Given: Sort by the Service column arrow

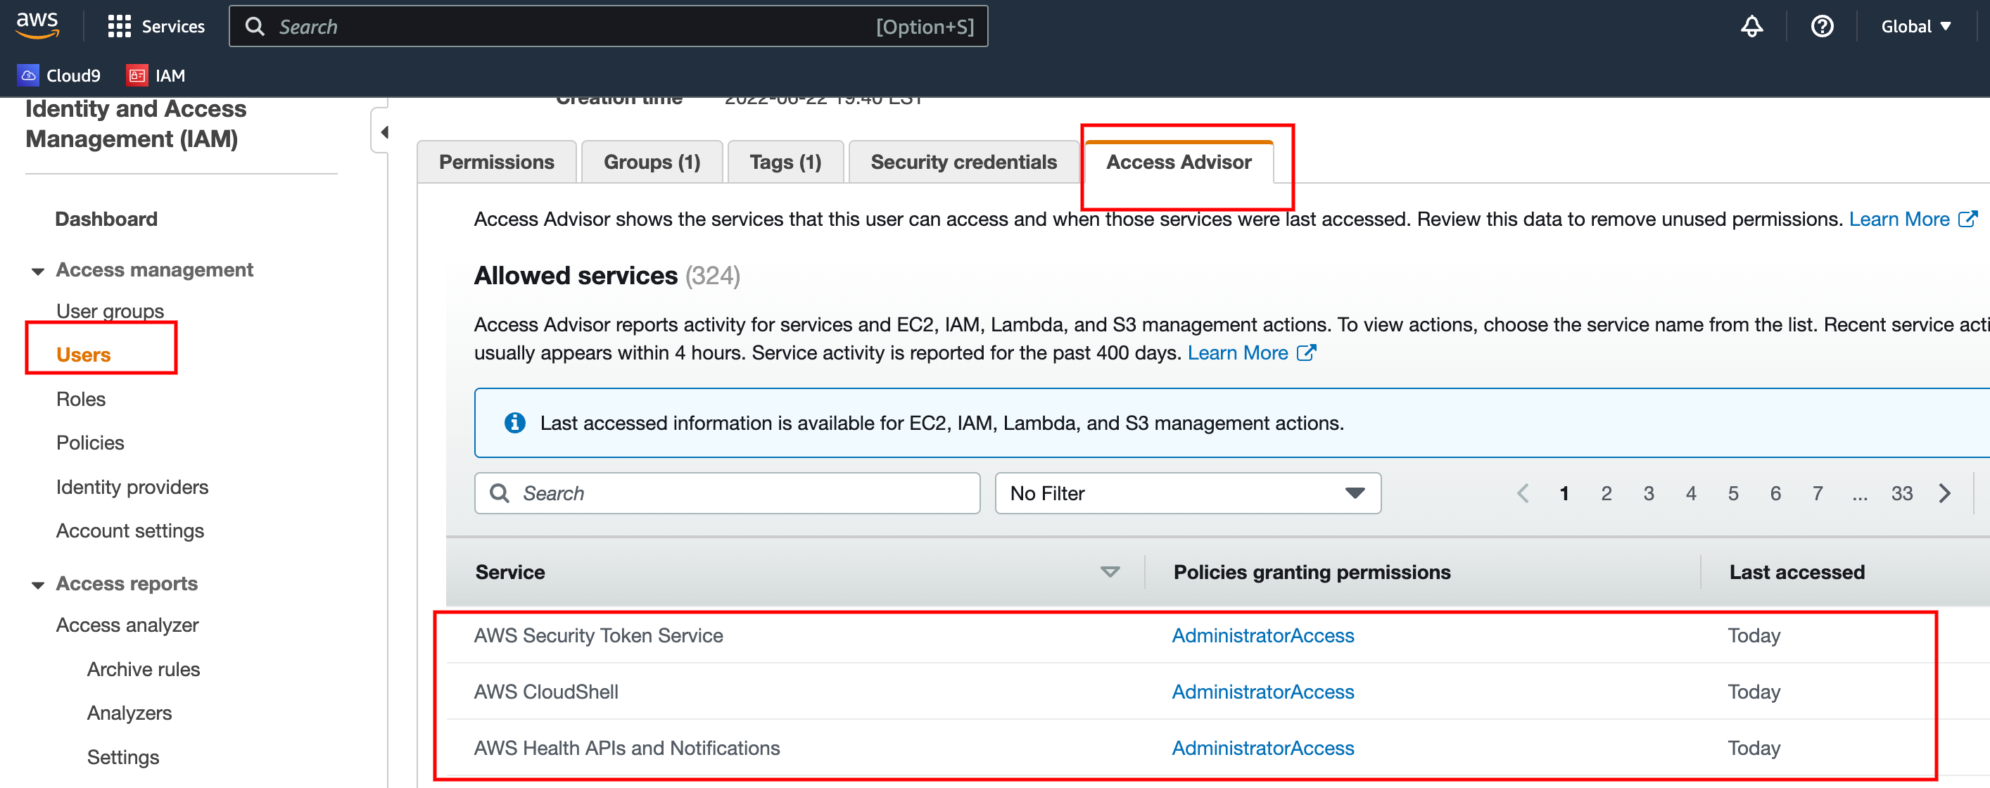Looking at the screenshot, I should pos(1109,572).
